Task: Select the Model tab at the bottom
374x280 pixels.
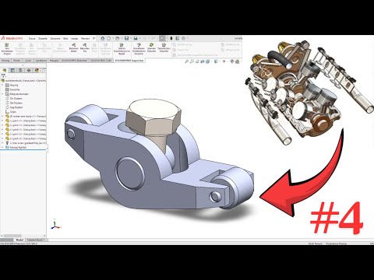Action: (19, 240)
